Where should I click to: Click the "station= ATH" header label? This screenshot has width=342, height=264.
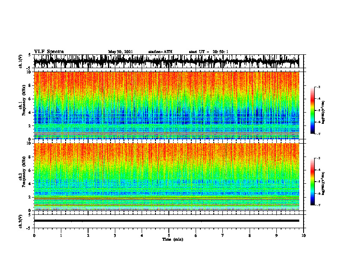click(160, 52)
